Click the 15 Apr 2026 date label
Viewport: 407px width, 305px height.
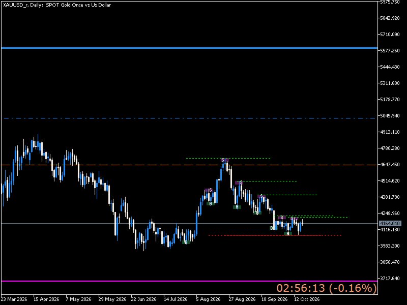pos(46,299)
